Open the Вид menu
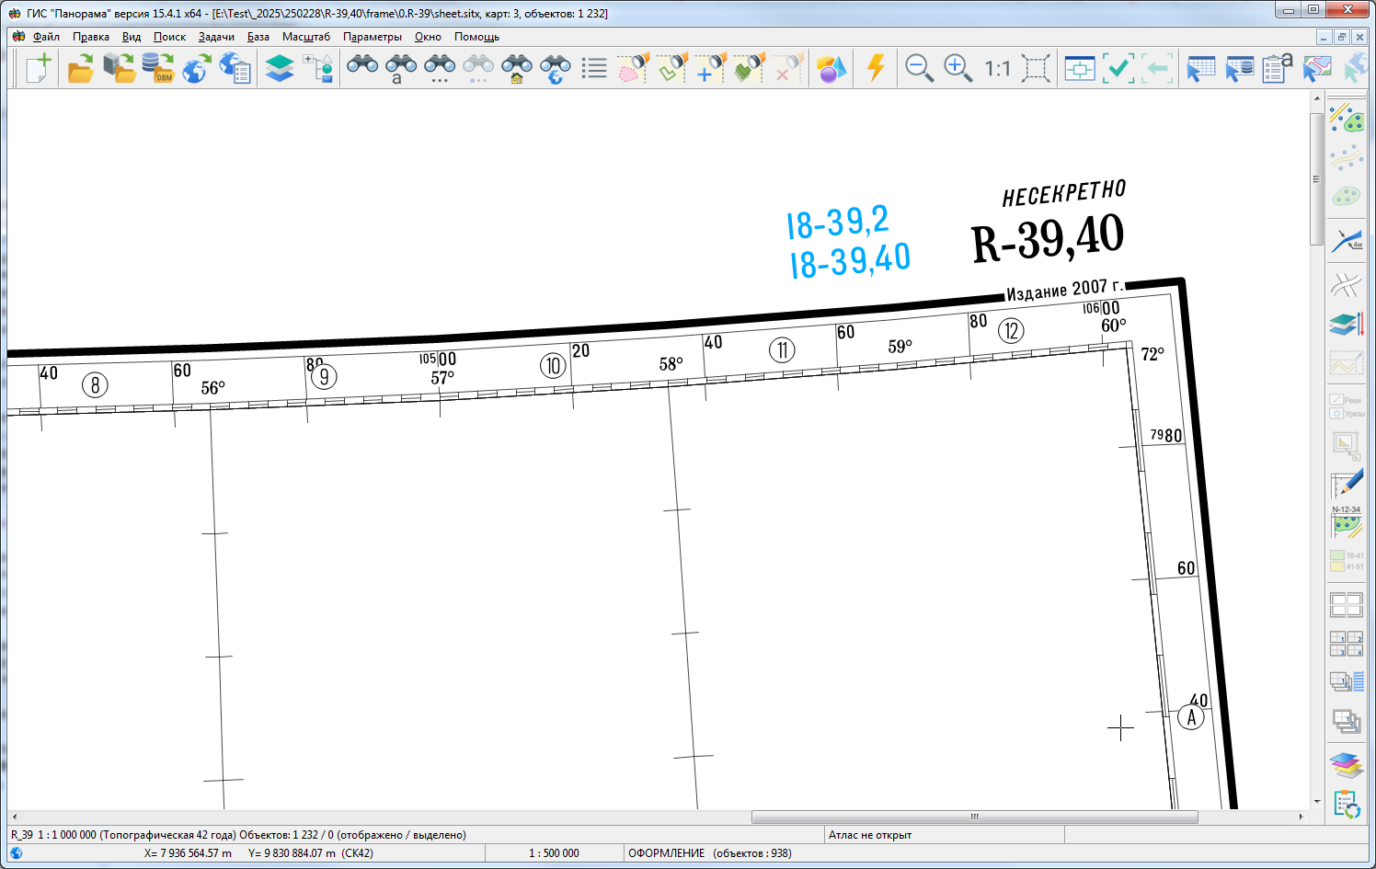Image resolution: width=1376 pixels, height=869 pixels. [x=132, y=37]
